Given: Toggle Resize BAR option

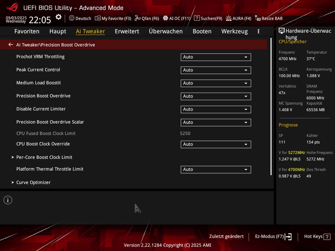Looking at the screenshot, I should pyautogui.click(x=269, y=18).
